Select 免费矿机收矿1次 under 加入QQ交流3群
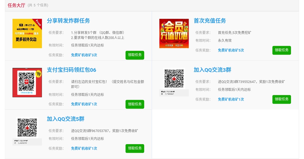This screenshot has height=159, width=304. pyautogui.click(x=231, y=99)
